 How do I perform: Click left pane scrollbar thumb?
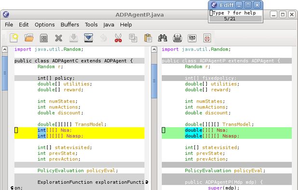[x=5, y=73]
